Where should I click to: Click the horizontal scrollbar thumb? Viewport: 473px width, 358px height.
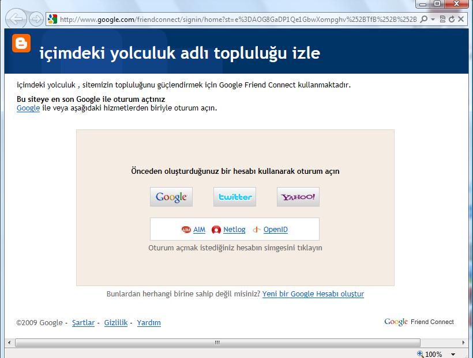(217, 342)
